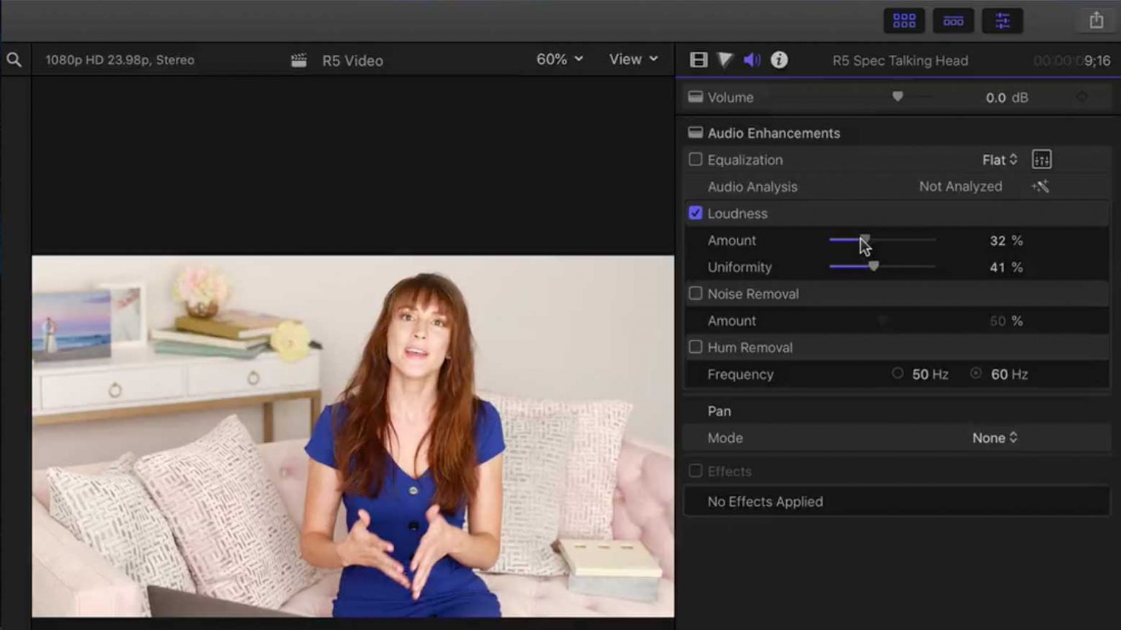The height and width of the screenshot is (630, 1121).
Task: Enable Noise Removal
Action: pos(696,293)
